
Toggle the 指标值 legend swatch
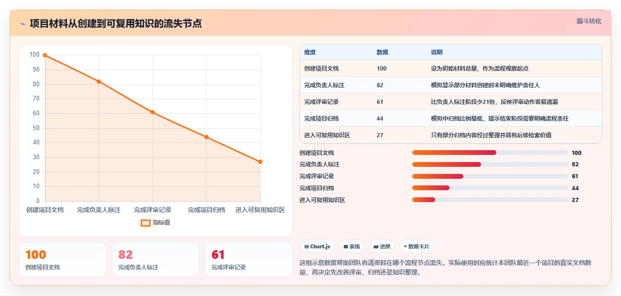point(146,223)
